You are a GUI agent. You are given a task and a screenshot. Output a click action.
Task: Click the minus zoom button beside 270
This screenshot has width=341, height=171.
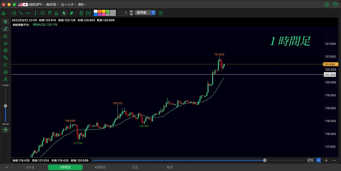coord(334,160)
